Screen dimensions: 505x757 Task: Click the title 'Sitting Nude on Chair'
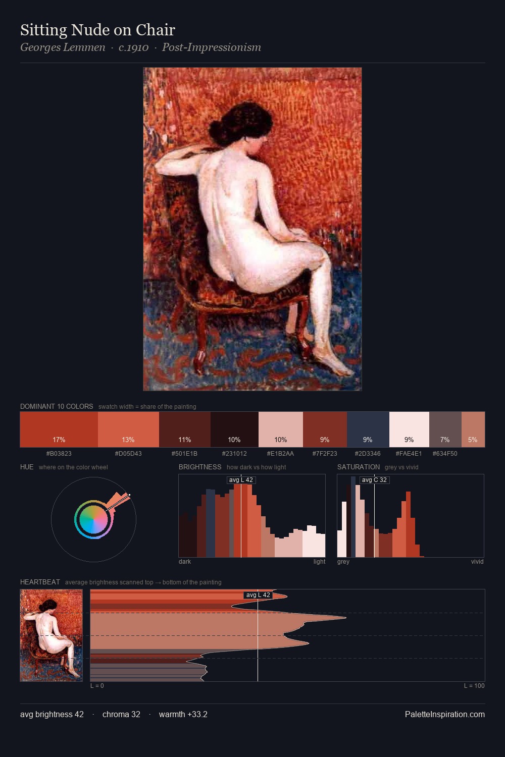tap(97, 30)
